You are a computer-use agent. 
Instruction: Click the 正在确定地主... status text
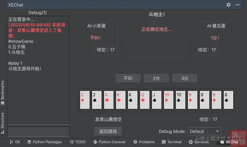156,29
